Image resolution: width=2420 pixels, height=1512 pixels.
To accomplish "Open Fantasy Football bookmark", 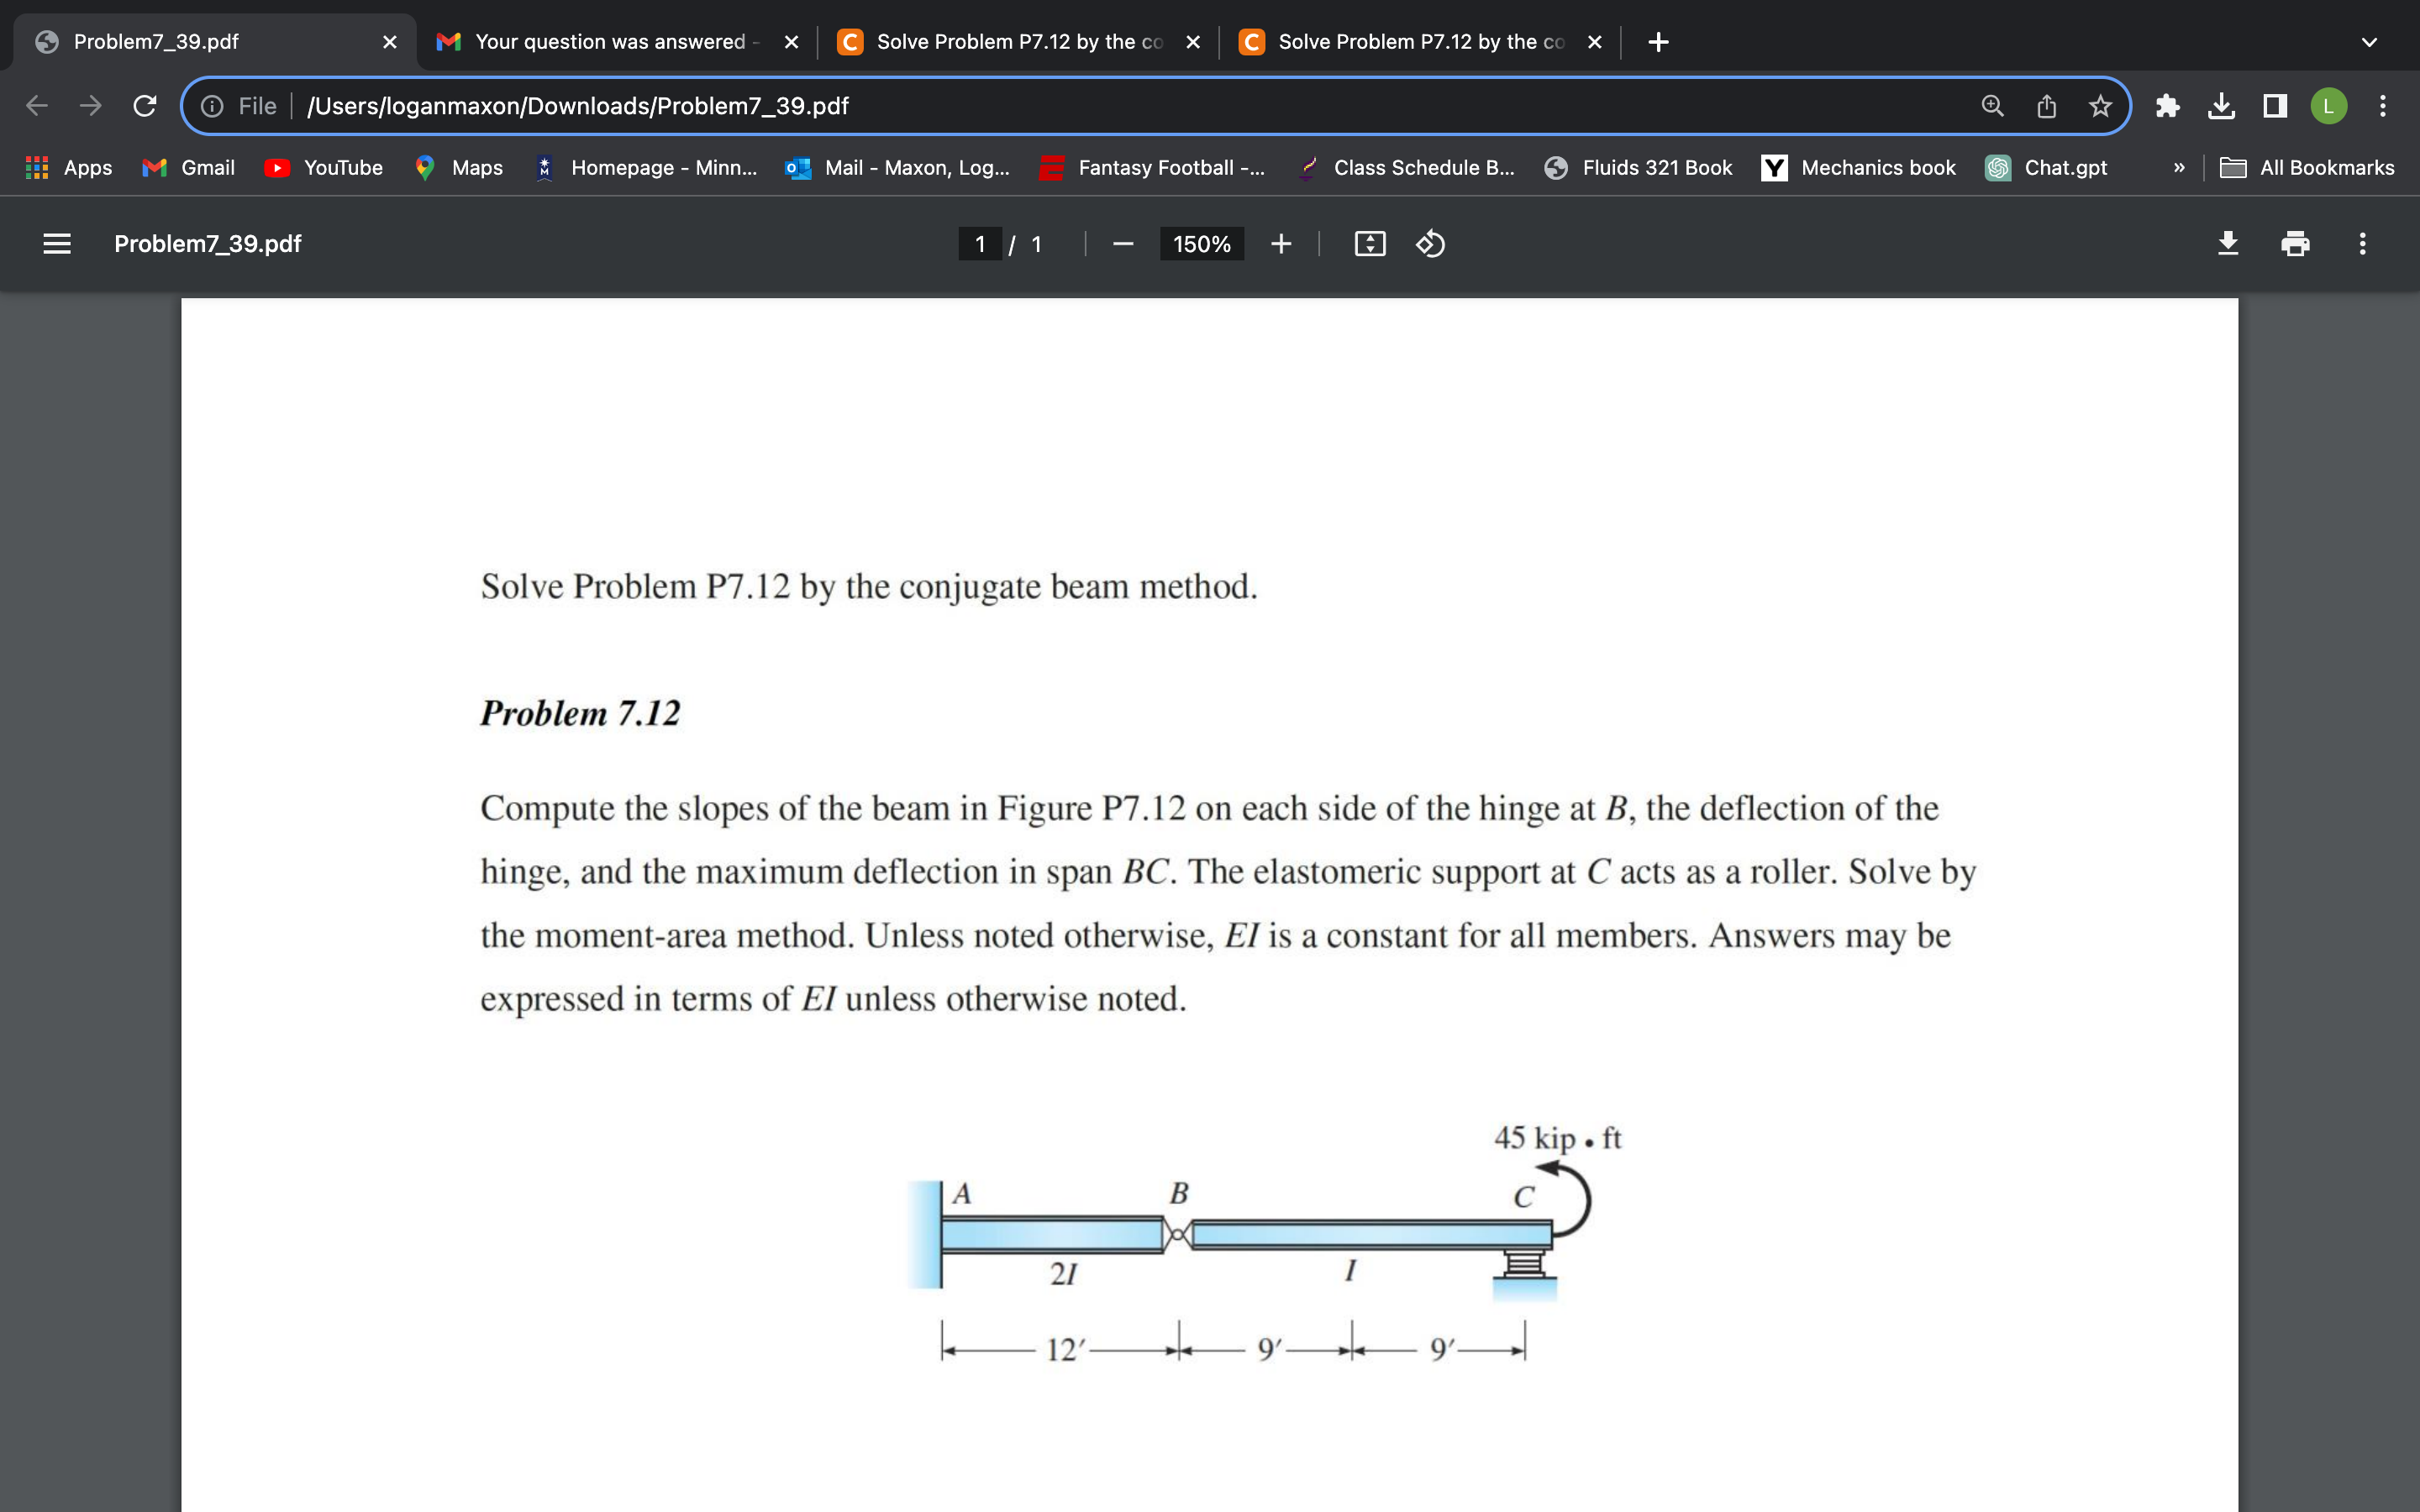I will 1153,168.
